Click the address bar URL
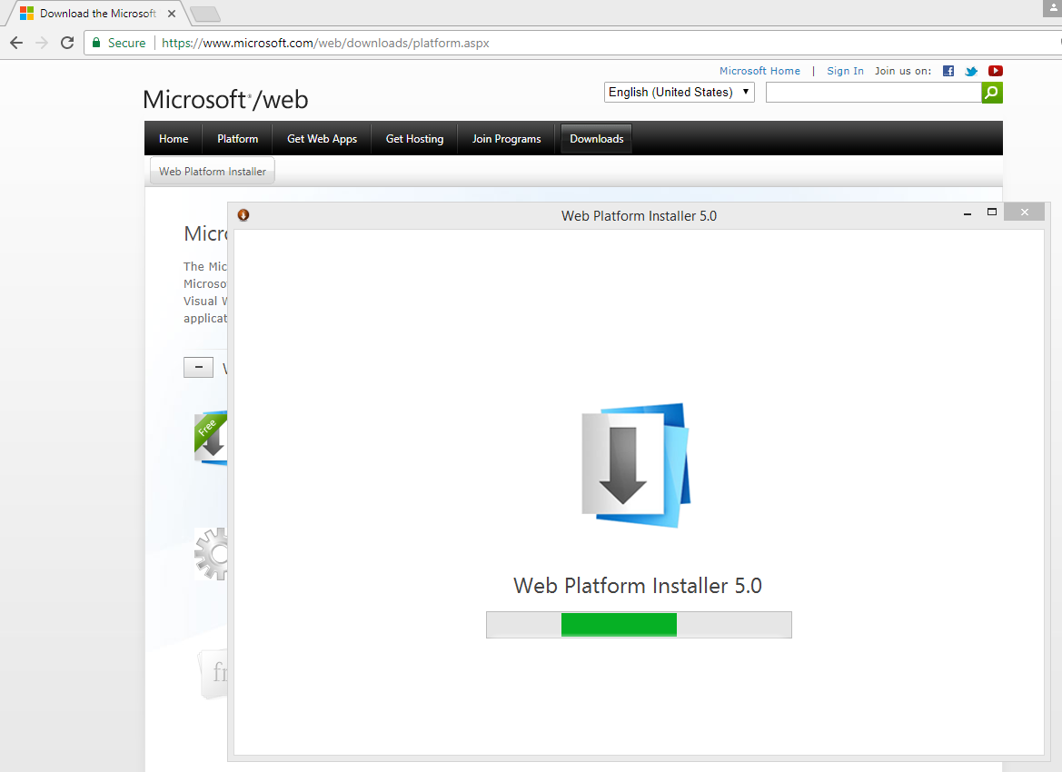Image resolution: width=1062 pixels, height=772 pixels. [x=325, y=43]
